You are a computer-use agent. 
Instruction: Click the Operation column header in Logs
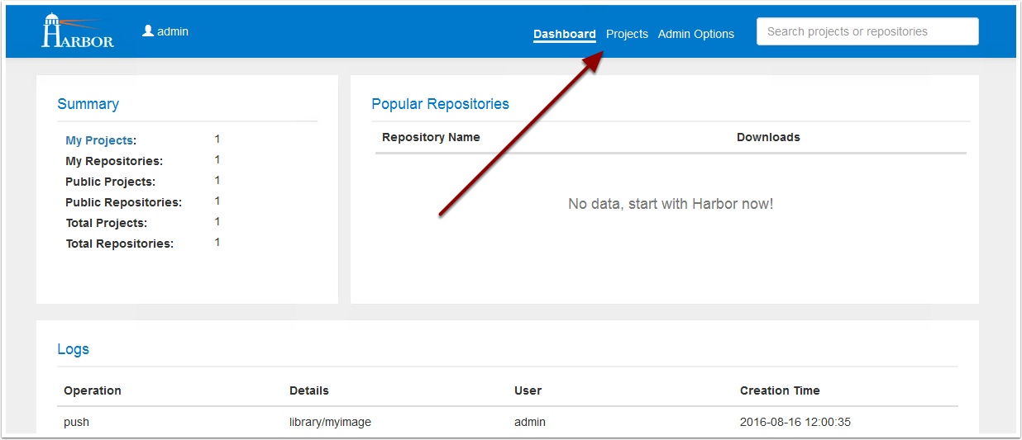coord(93,390)
